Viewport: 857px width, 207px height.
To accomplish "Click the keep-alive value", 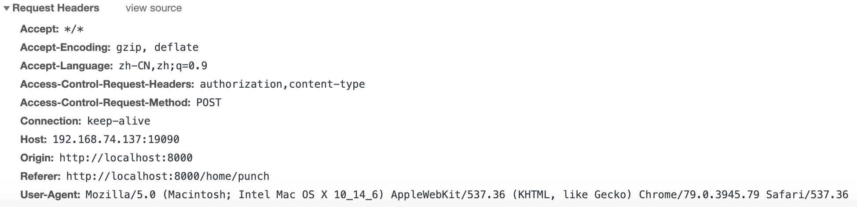I will [x=119, y=121].
